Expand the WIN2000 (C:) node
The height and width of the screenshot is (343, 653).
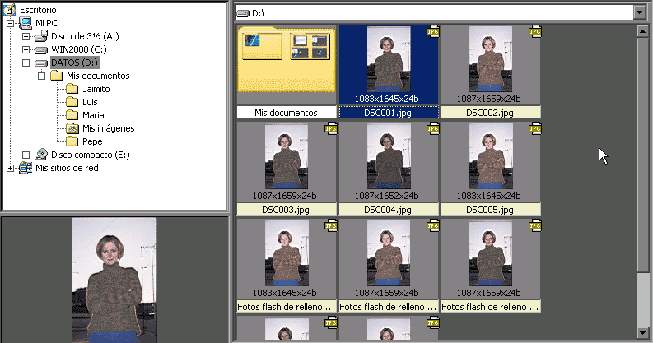click(x=26, y=50)
